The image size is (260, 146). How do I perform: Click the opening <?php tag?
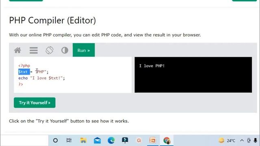tap(24, 66)
